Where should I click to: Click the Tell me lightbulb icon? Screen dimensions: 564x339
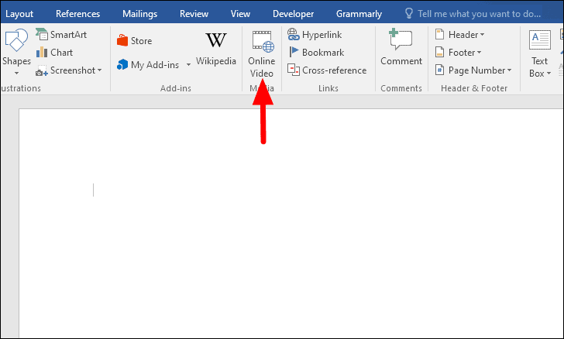(x=408, y=14)
